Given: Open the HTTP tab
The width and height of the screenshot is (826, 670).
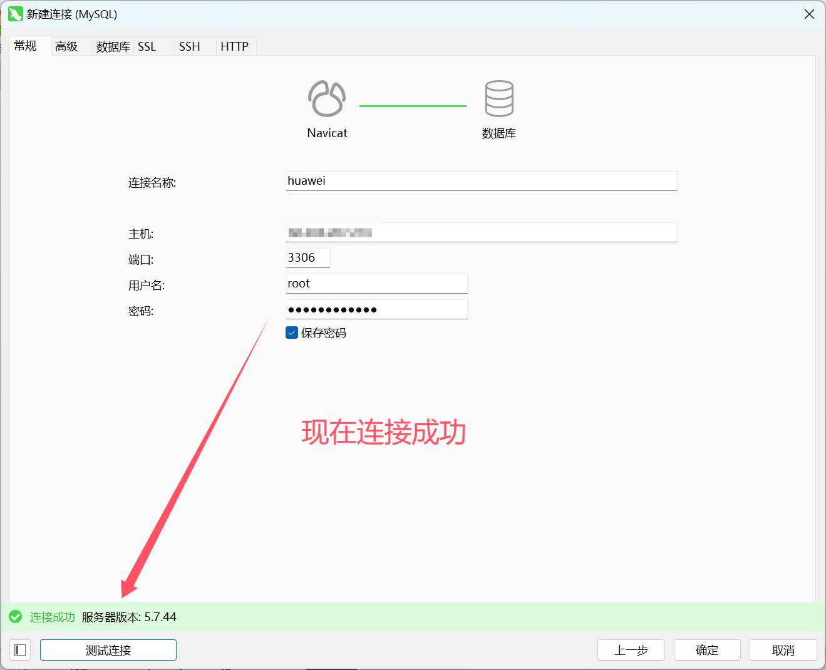Looking at the screenshot, I should pyautogui.click(x=235, y=46).
